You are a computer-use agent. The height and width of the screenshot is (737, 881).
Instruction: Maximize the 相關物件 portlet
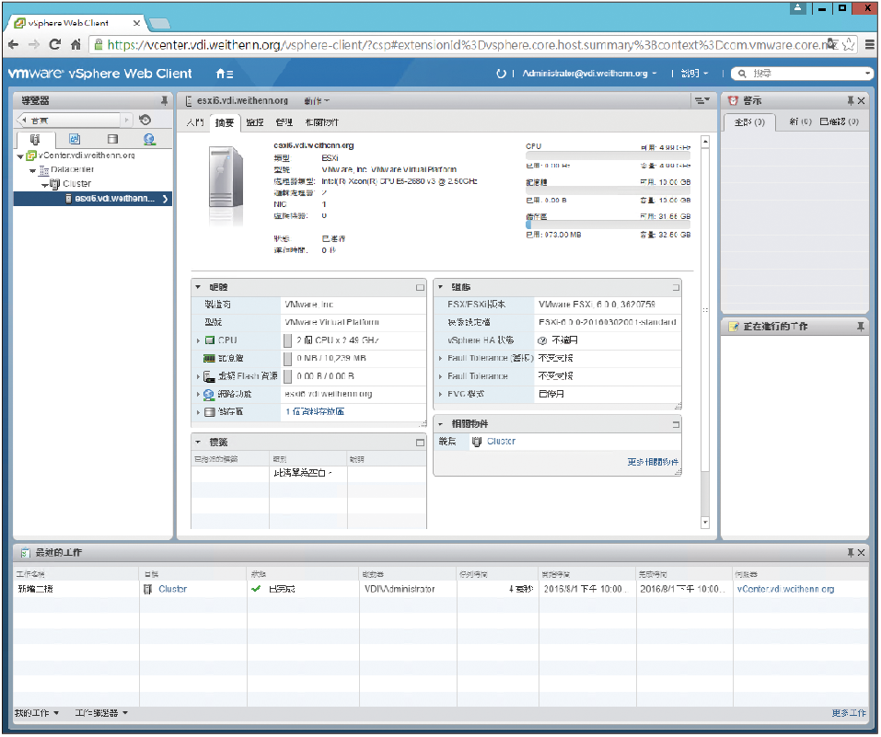coord(676,425)
